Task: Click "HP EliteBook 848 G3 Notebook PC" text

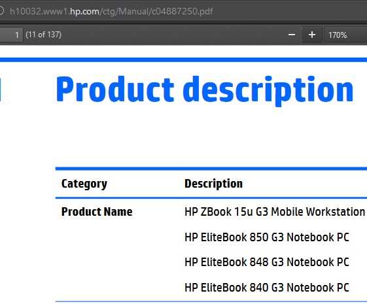Action: click(x=267, y=262)
